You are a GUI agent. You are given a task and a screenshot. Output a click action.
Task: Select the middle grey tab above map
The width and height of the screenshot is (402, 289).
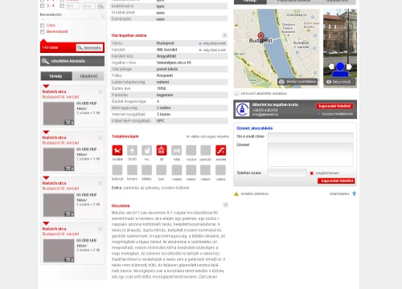coord(293,2)
